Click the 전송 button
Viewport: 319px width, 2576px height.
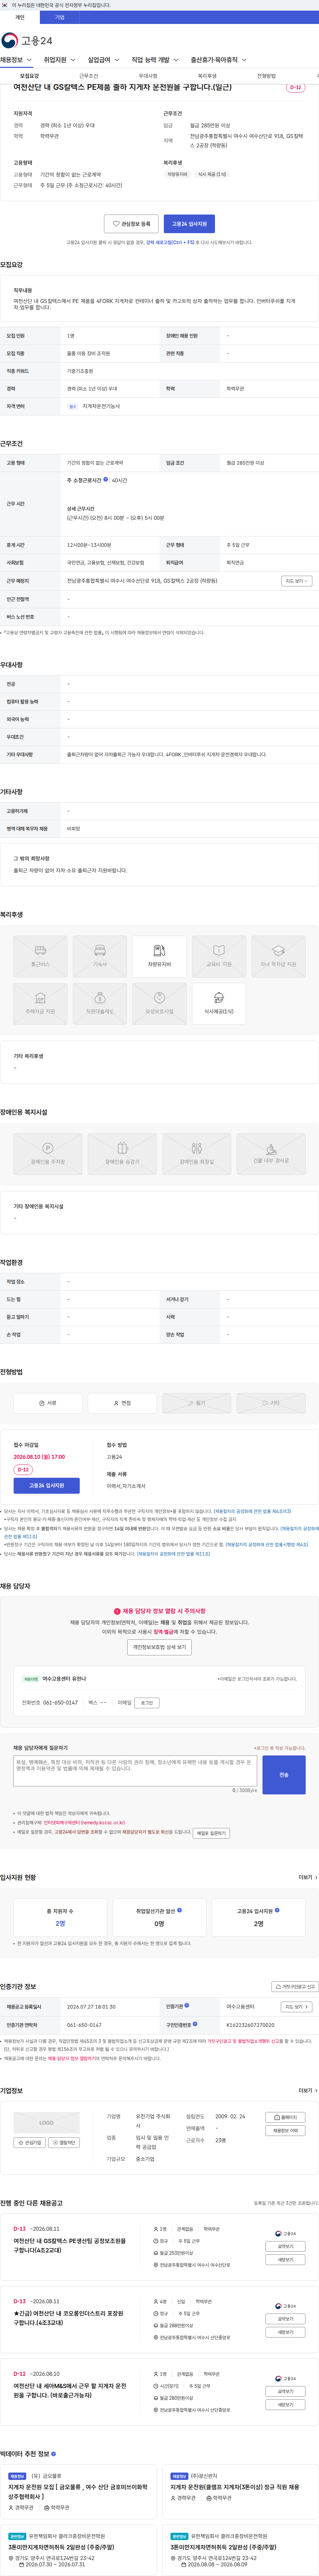tap(284, 1775)
